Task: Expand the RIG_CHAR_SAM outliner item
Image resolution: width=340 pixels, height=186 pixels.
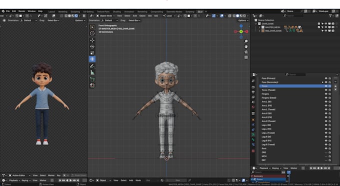Action: pos(259,31)
